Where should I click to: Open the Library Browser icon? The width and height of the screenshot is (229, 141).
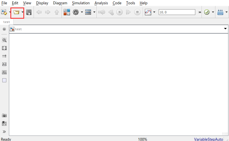(67, 12)
